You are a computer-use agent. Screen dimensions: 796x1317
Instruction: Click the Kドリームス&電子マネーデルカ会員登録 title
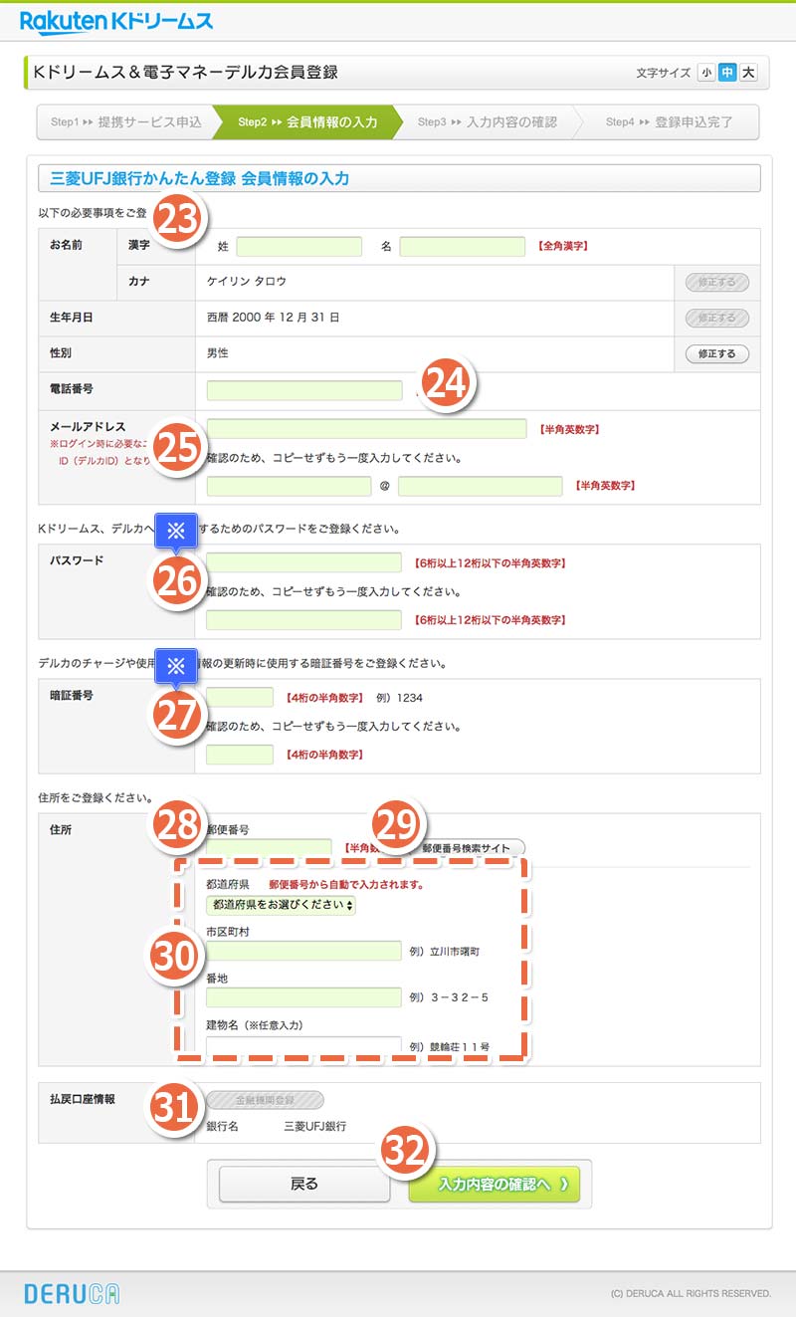[x=186, y=73]
